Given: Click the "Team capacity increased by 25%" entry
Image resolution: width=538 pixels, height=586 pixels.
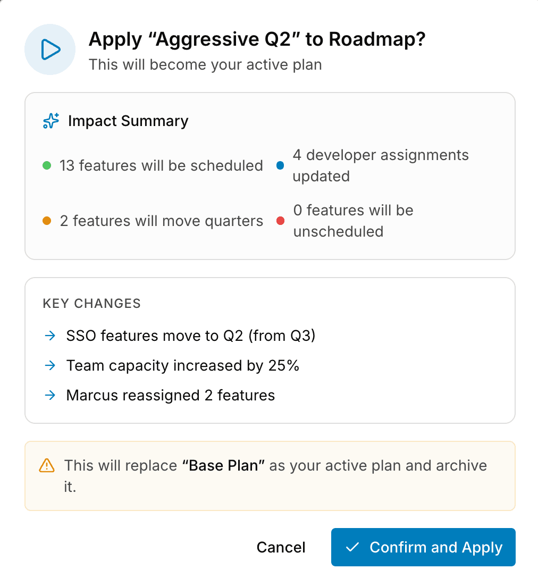Looking at the screenshot, I should point(183,365).
